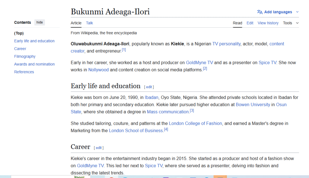The image size is (309, 178).
Task: Jump to References in Contents
Action: coord(24,72)
